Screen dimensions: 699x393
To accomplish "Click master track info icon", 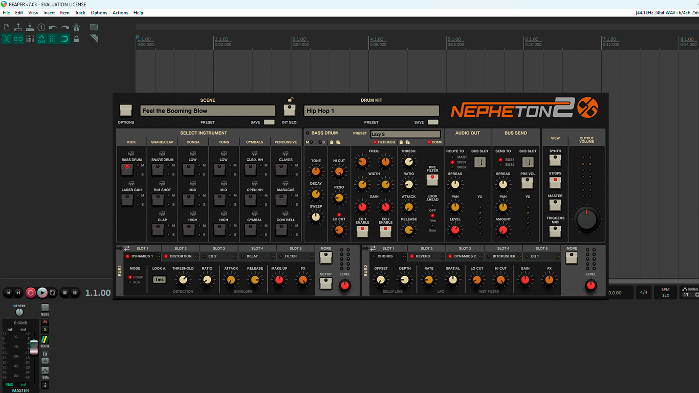I will 45,385.
